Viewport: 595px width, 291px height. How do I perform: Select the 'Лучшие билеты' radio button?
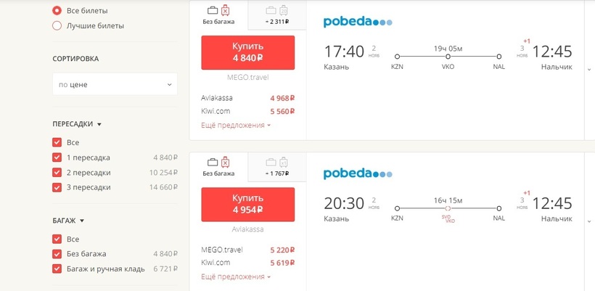57,25
